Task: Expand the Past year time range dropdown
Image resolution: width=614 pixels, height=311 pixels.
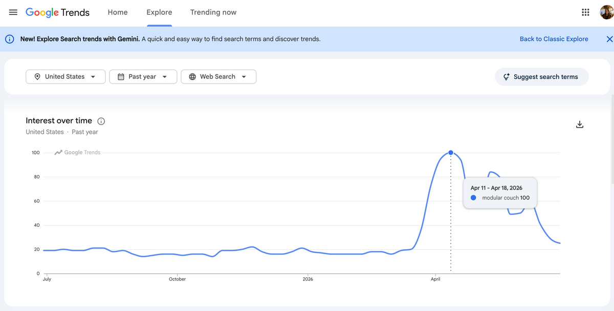Action: point(143,77)
